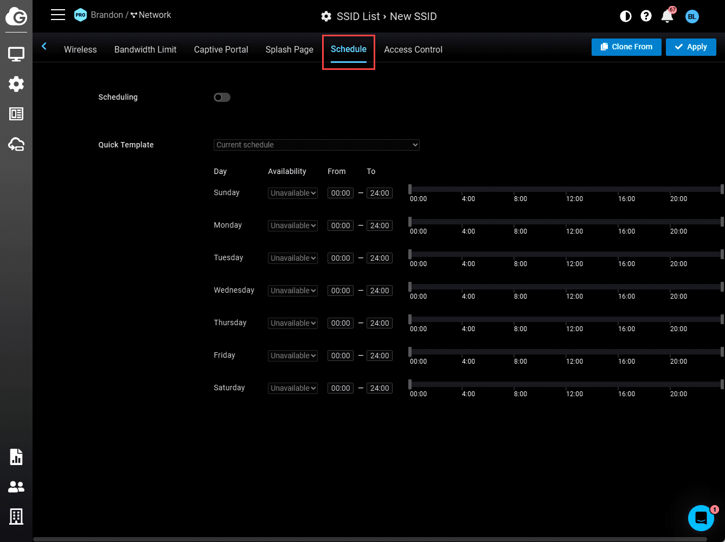Open the Quick Template dropdown
Viewport: 725px width, 542px height.
(x=317, y=145)
